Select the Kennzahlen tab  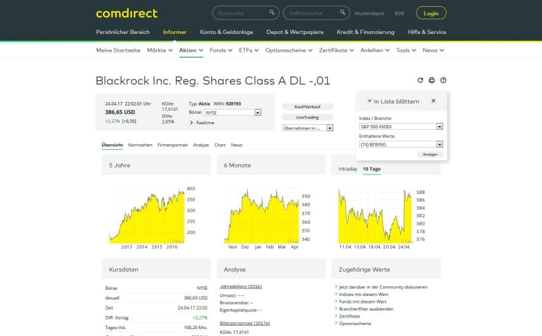click(x=140, y=145)
